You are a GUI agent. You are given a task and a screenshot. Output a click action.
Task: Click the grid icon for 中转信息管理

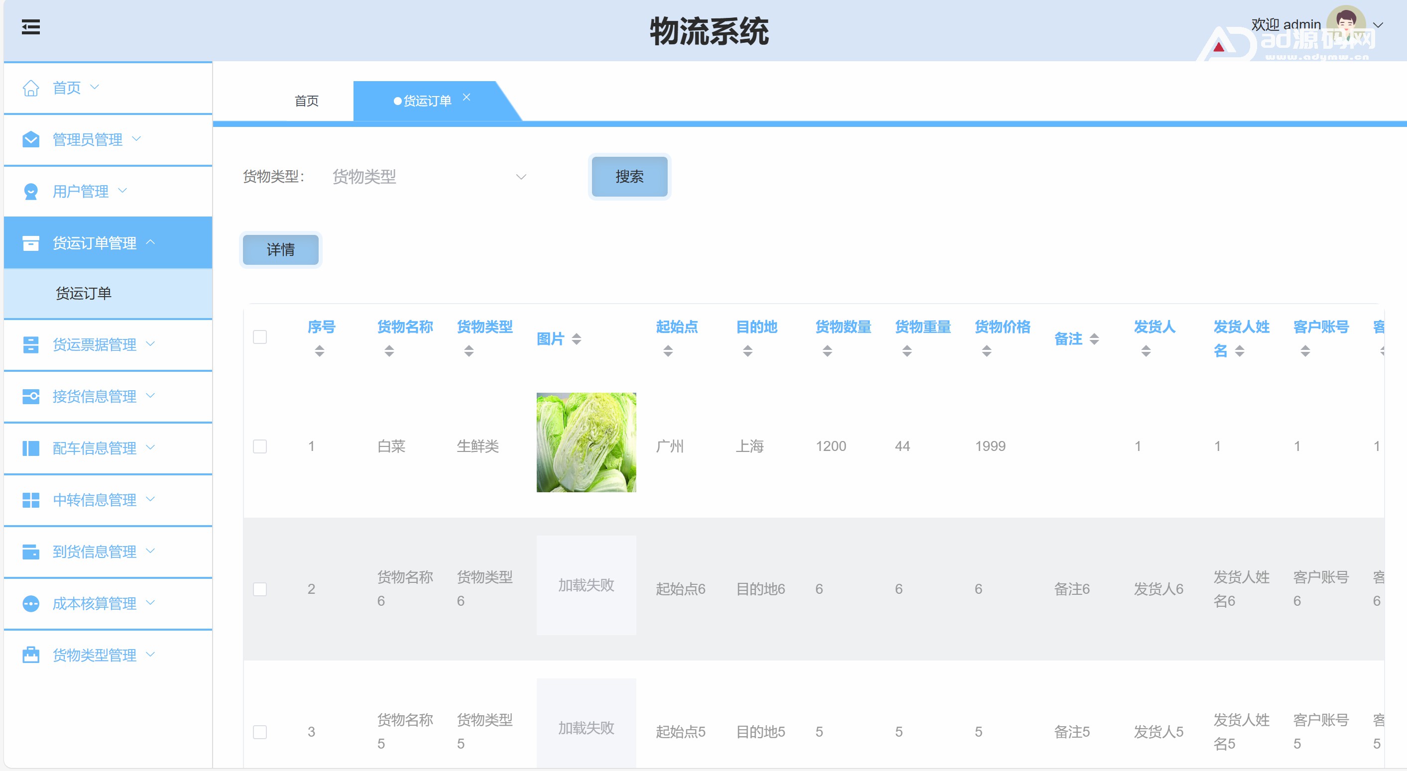click(x=30, y=500)
